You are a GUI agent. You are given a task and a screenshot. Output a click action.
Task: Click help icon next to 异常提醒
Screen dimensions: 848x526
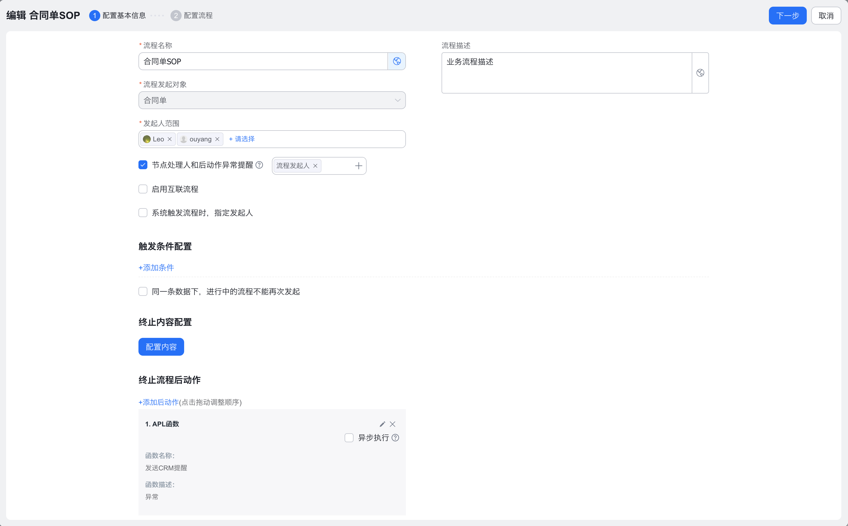click(259, 165)
